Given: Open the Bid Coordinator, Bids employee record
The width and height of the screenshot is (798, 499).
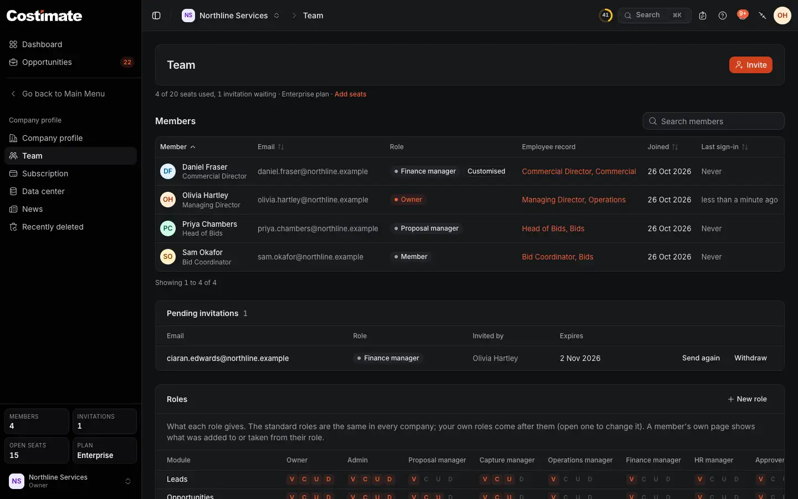Looking at the screenshot, I should [557, 257].
